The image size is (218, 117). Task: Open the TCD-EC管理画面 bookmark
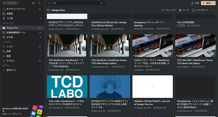[x=195, y=23]
